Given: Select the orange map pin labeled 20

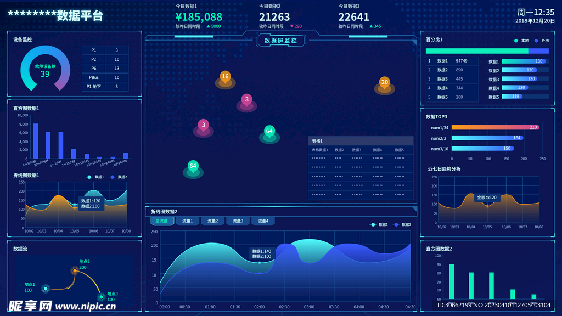Looking at the screenshot, I should [x=385, y=83].
